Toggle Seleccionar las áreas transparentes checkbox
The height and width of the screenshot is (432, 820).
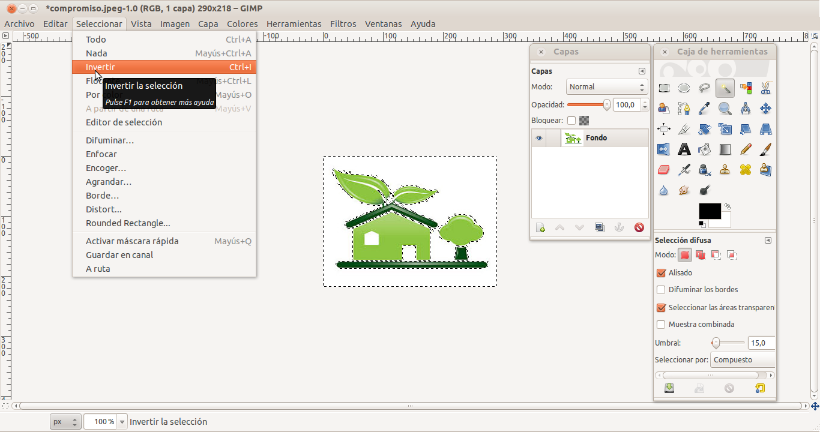pos(662,308)
